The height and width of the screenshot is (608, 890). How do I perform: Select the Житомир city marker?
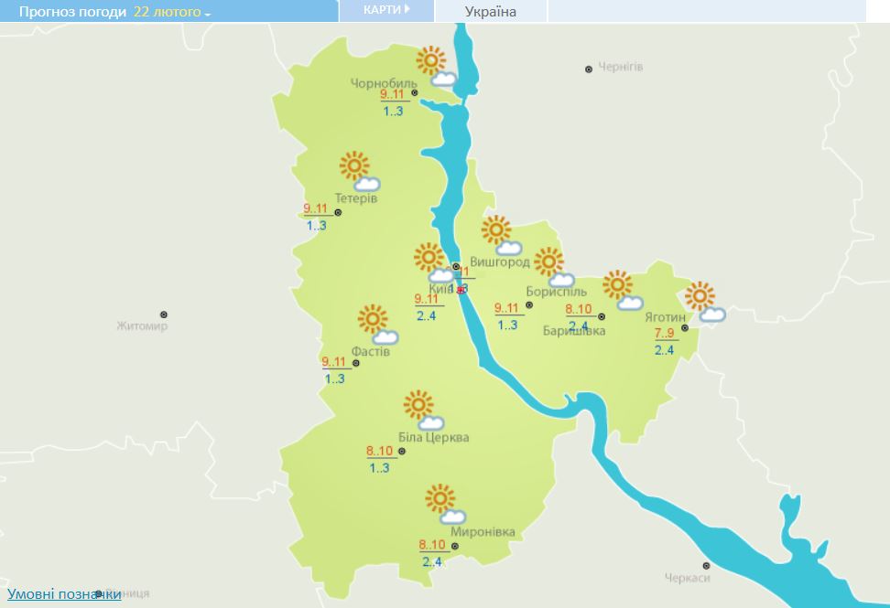tap(164, 315)
